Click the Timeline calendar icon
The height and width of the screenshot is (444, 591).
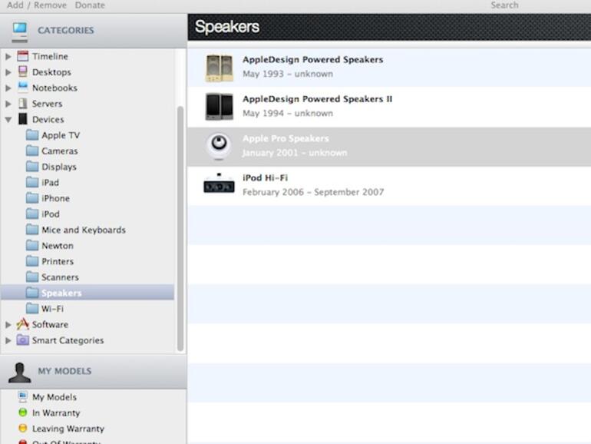(22, 56)
